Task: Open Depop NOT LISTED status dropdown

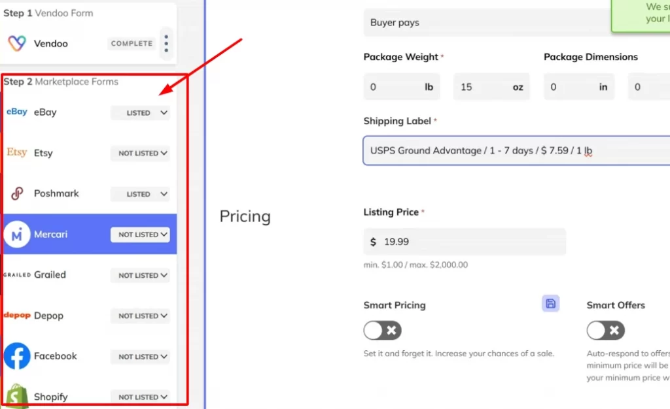Action: point(140,316)
